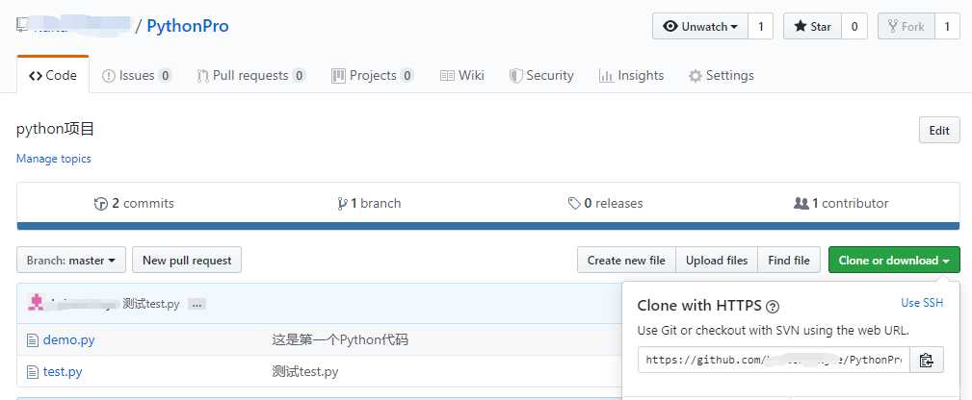Click the pink committer avatar
Viewport: 972px width, 400px height.
coord(37,303)
